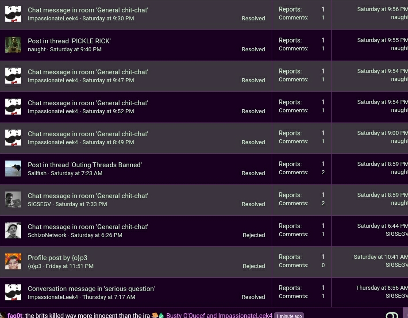
Task: Click ImpassionateLeek4 beside Thursday at 7:17 AM
Action: tap(53, 297)
